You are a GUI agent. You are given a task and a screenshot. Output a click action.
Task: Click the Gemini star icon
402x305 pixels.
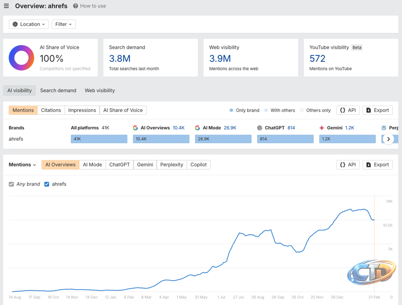pyautogui.click(x=322, y=128)
